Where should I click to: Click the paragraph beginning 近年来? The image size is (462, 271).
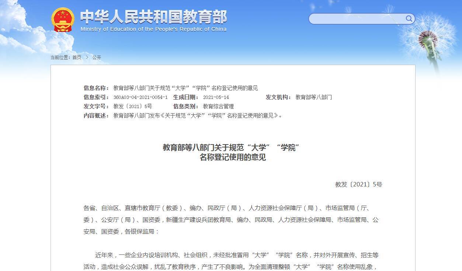231,261
